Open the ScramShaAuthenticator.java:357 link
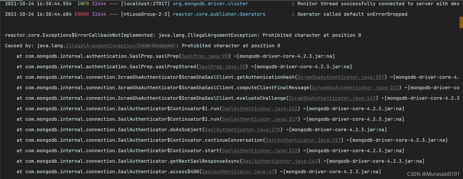463x179 pixels. pos(341,77)
